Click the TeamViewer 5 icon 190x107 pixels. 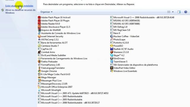click(x=112, y=62)
